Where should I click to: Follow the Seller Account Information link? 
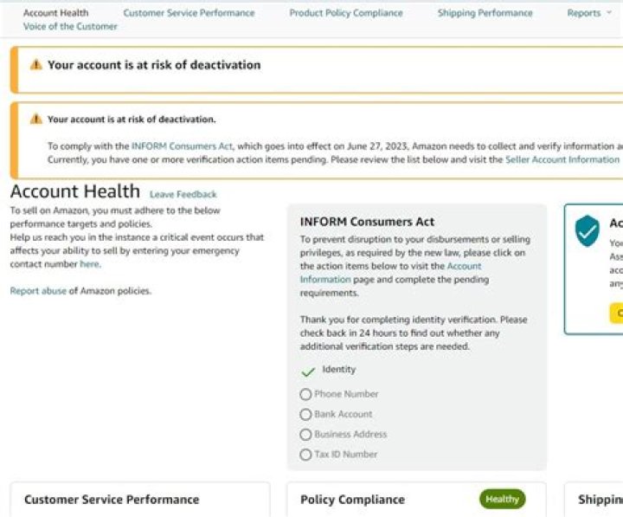562,160
